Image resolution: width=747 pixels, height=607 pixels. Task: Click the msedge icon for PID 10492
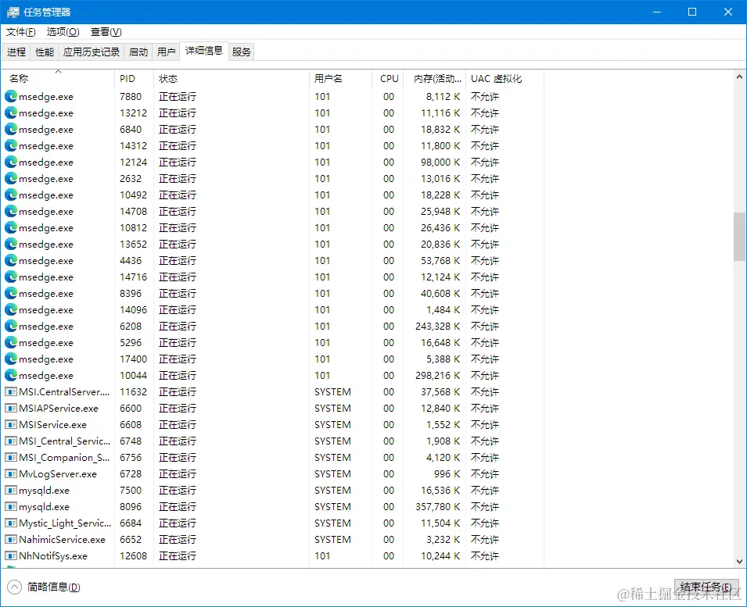coord(11,195)
